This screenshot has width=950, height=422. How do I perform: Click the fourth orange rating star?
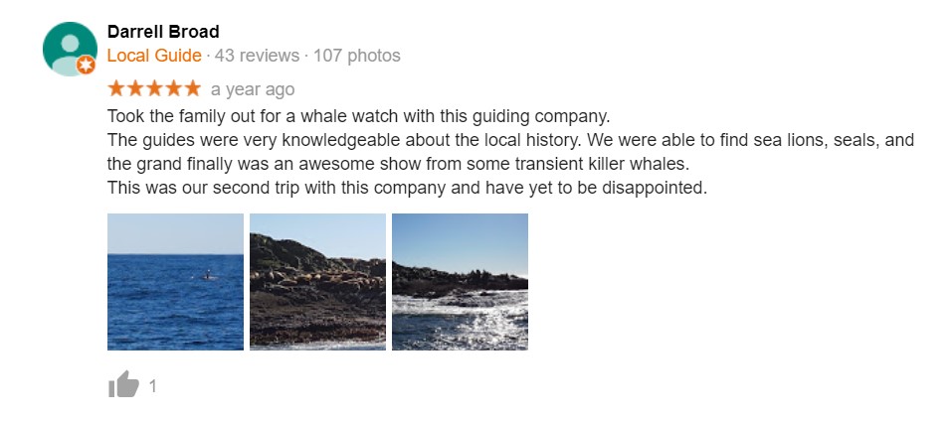pos(173,89)
